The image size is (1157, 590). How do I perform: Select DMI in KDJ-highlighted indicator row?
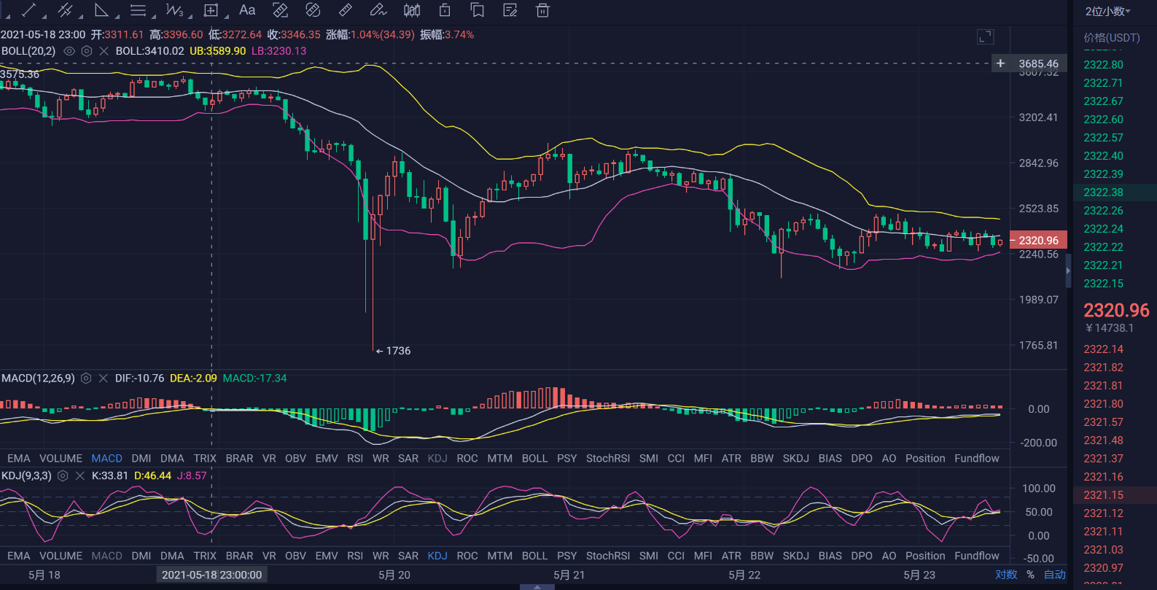141,556
